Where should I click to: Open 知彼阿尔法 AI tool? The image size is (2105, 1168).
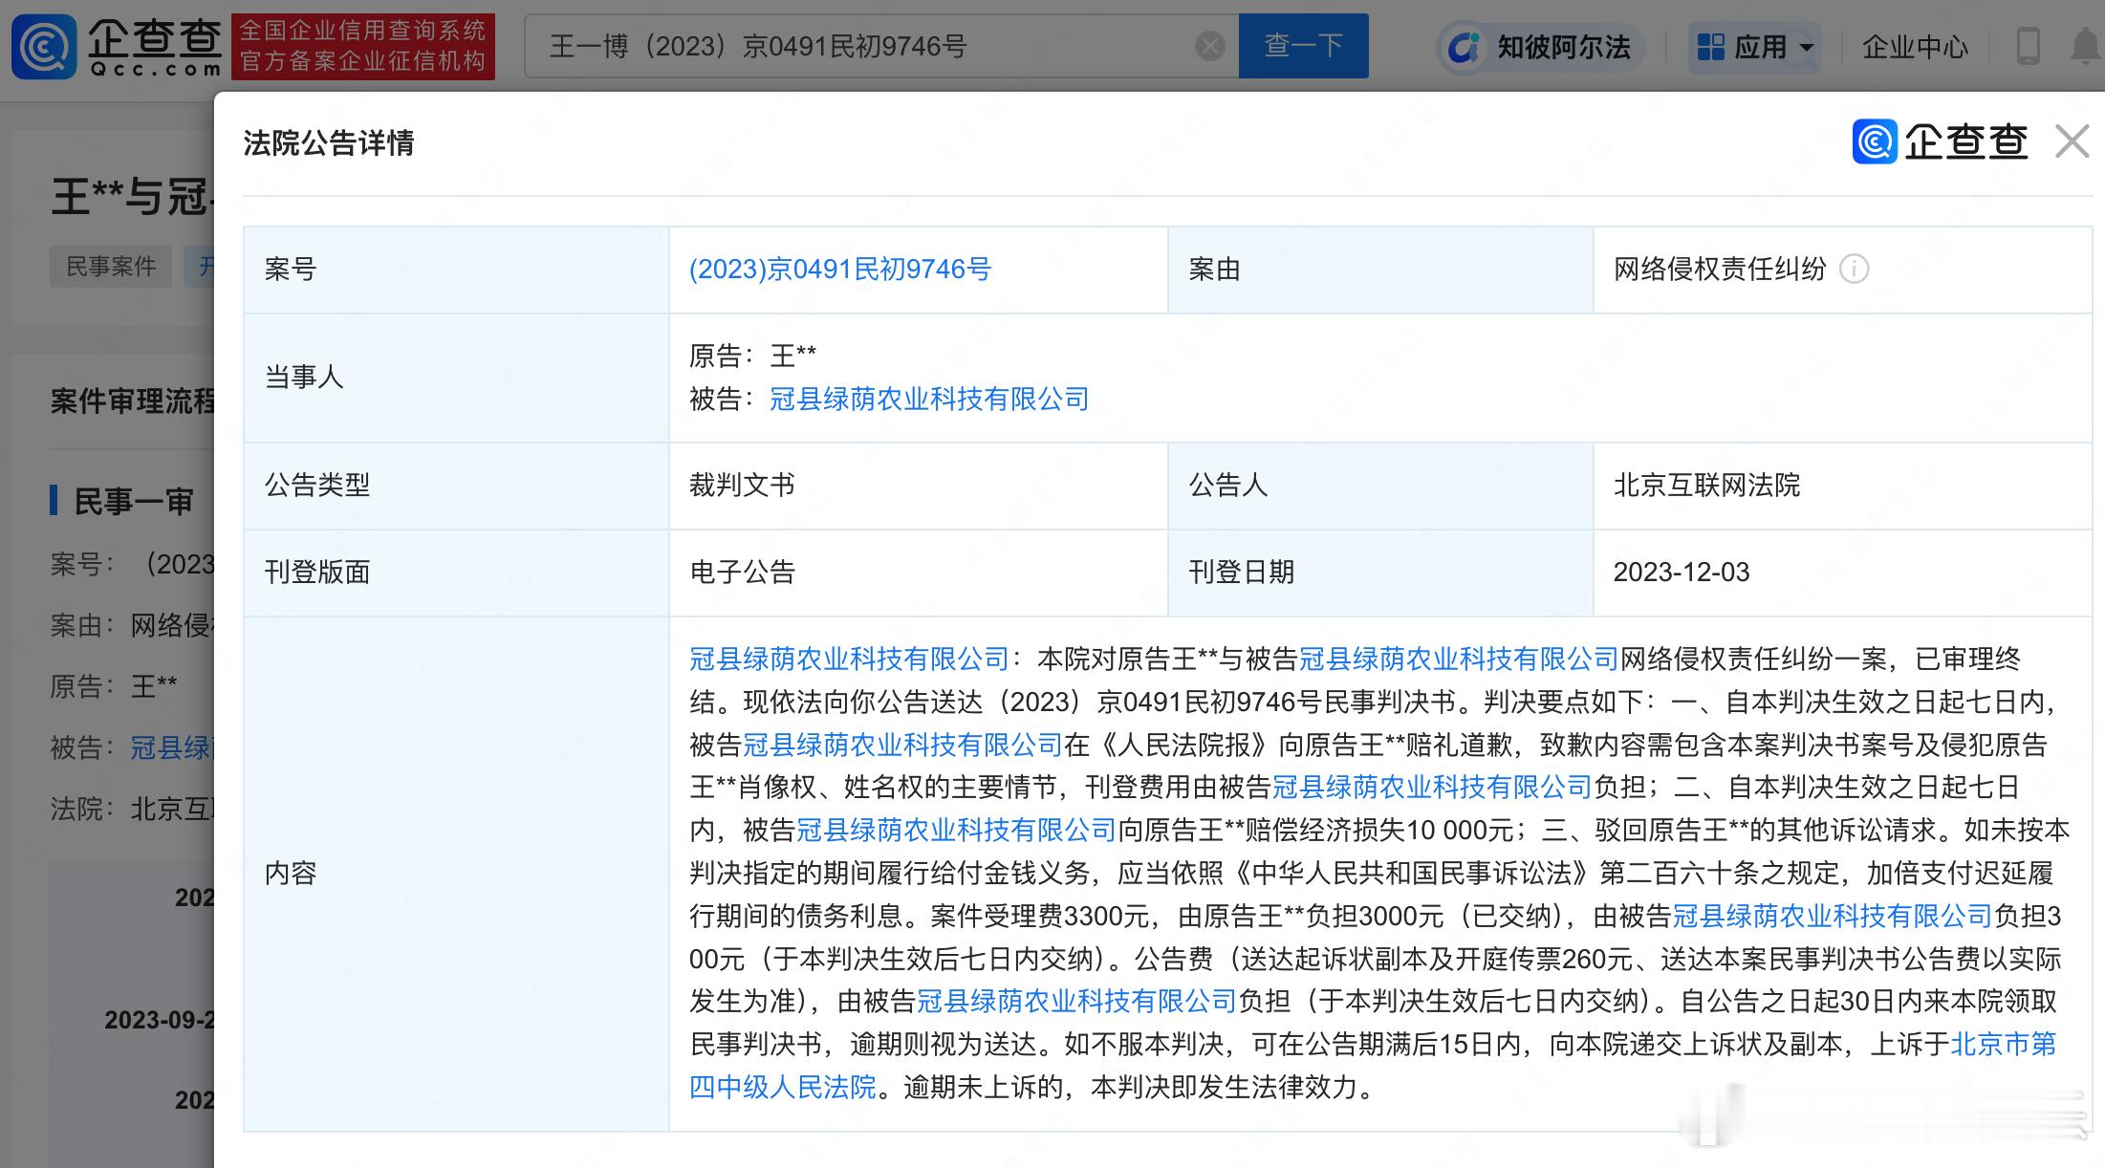point(1541,46)
